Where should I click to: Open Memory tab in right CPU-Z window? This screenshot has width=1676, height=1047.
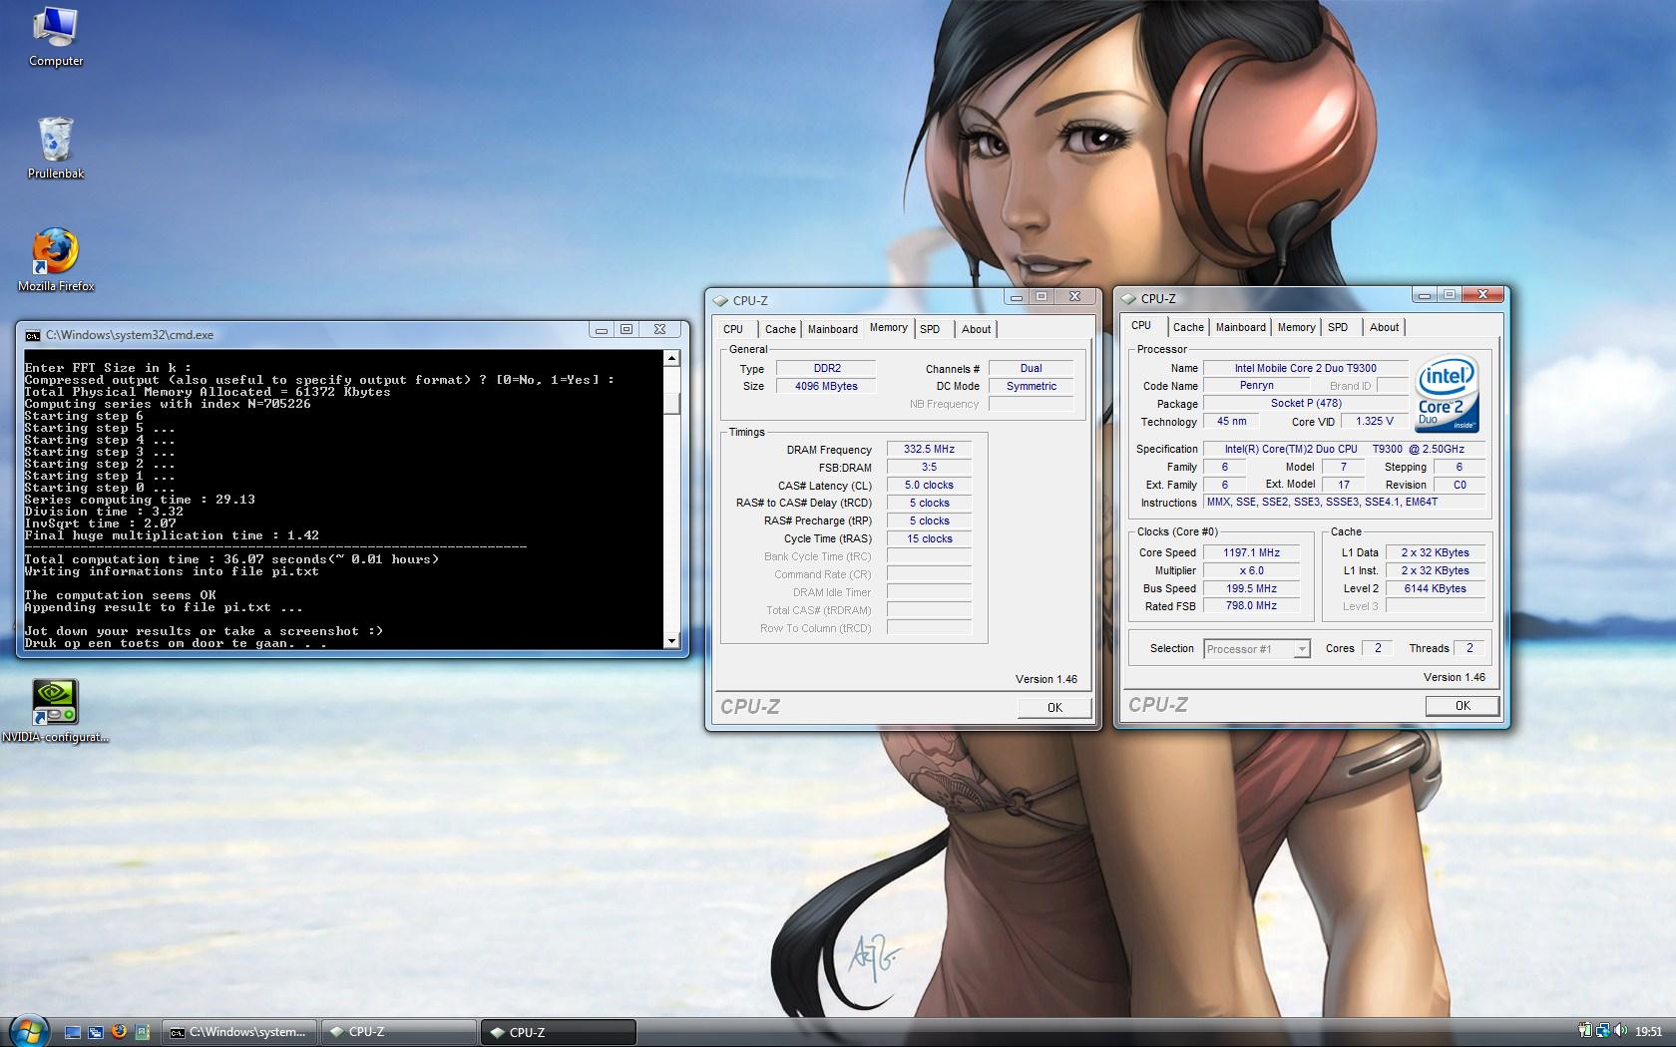(1296, 327)
